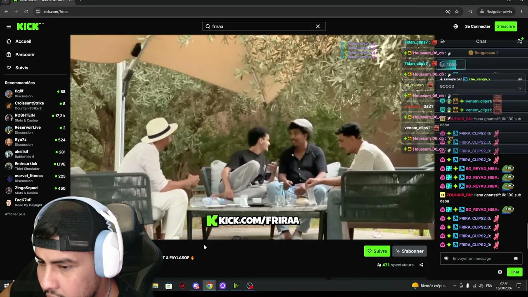Open the chat users list icon
The image size is (528, 297).
click(x=520, y=41)
